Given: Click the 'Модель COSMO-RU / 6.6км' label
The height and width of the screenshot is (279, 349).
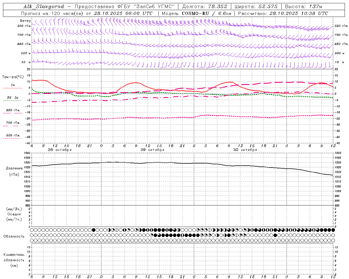Looking at the screenshot, I should [197, 13].
